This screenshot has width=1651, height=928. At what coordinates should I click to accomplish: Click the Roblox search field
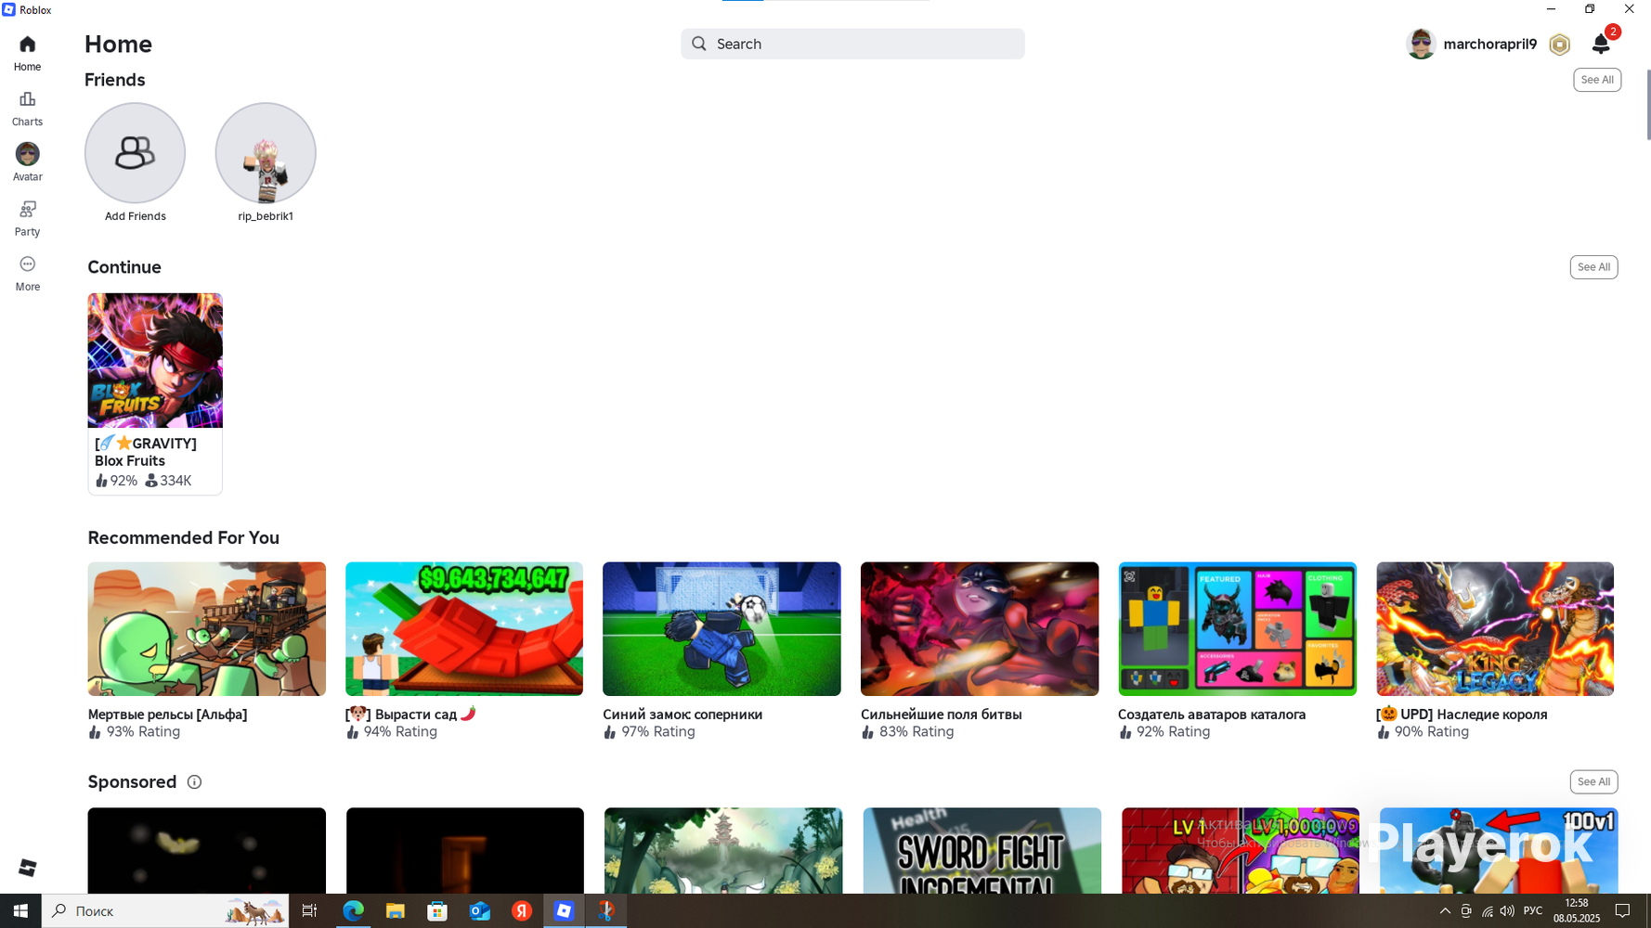pyautogui.click(x=852, y=44)
